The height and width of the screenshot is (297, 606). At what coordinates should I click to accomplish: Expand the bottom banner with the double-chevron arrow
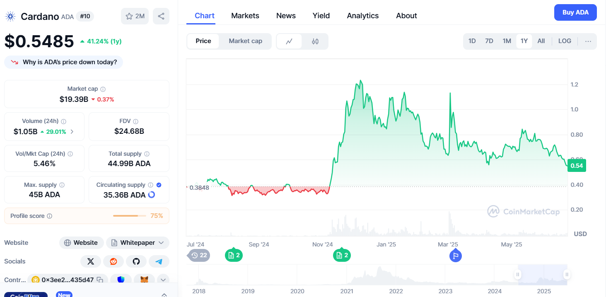pos(164,295)
